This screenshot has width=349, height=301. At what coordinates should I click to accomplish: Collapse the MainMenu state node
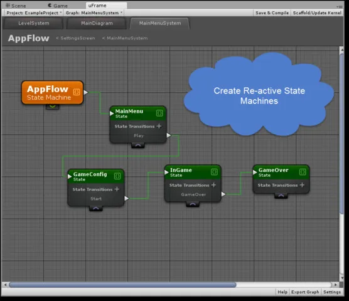(138, 145)
